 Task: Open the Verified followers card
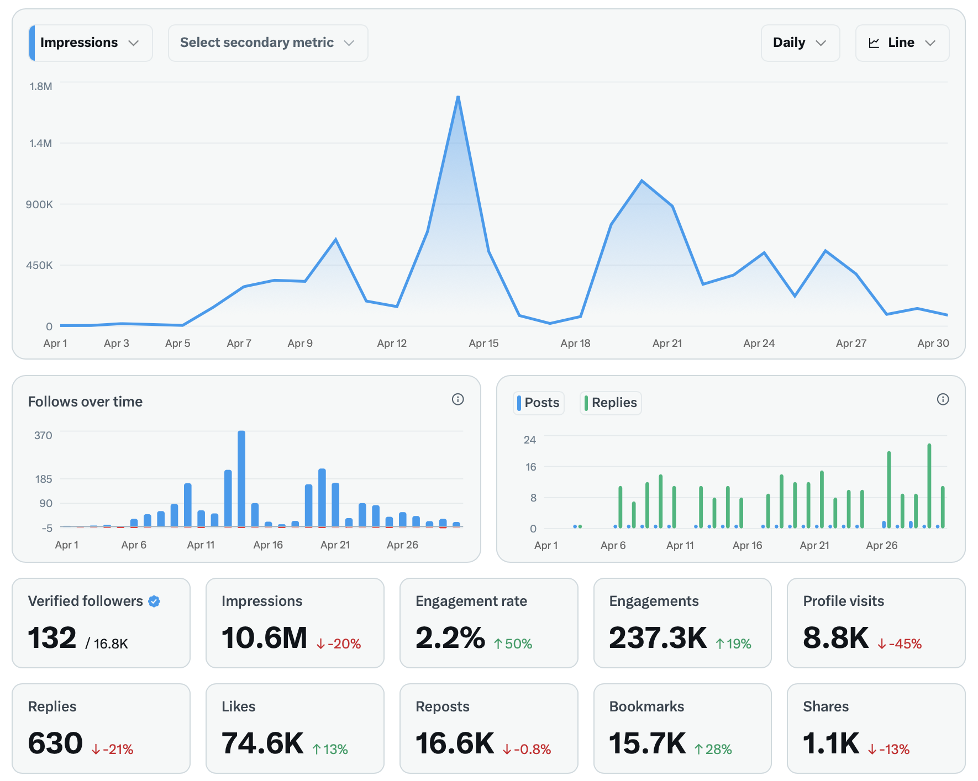tap(101, 623)
